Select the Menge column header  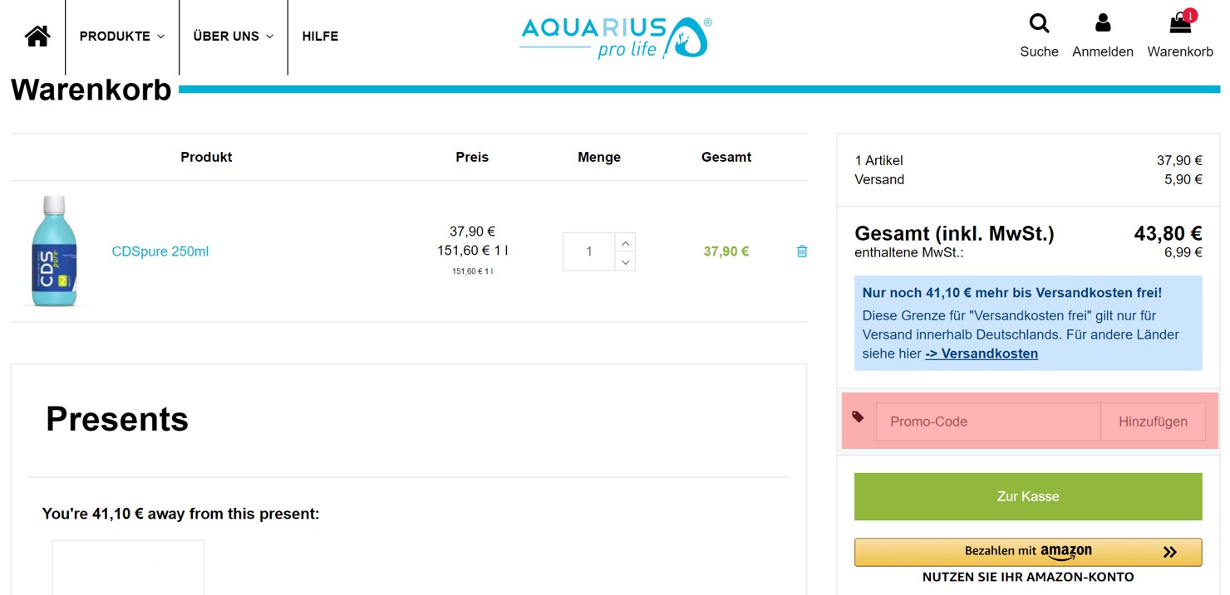(x=599, y=157)
